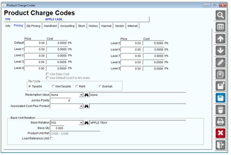The image size is (231, 155).
Task: Click the Redemption Value description showing None
Action: coord(138,95)
